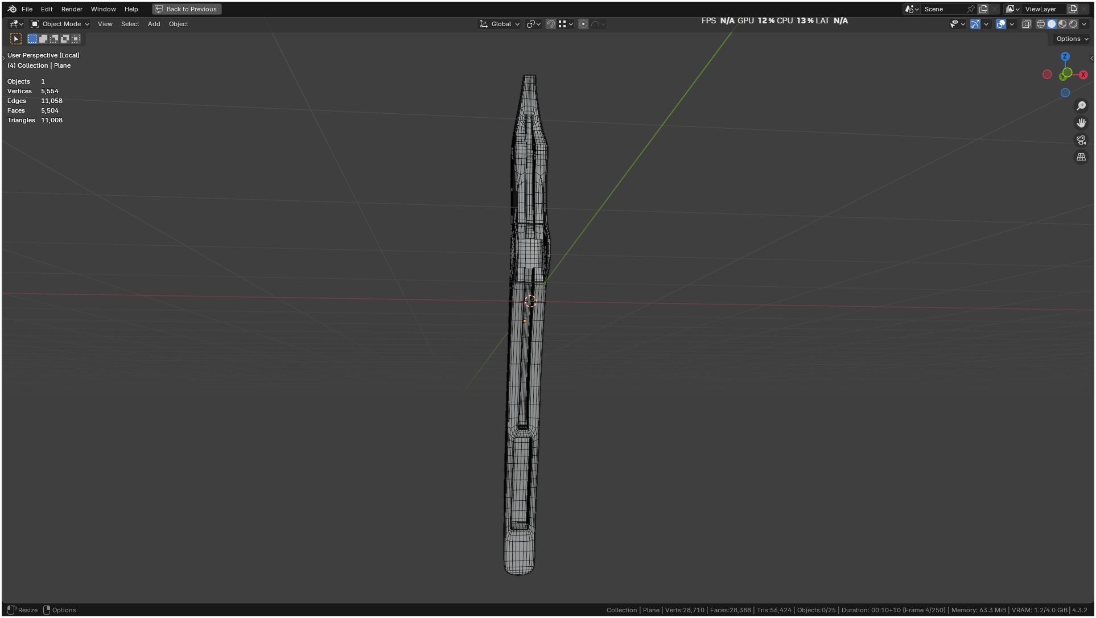This screenshot has height=618, width=1096.
Task: Click the Blender version 4.3.2 text
Action: (x=1079, y=610)
